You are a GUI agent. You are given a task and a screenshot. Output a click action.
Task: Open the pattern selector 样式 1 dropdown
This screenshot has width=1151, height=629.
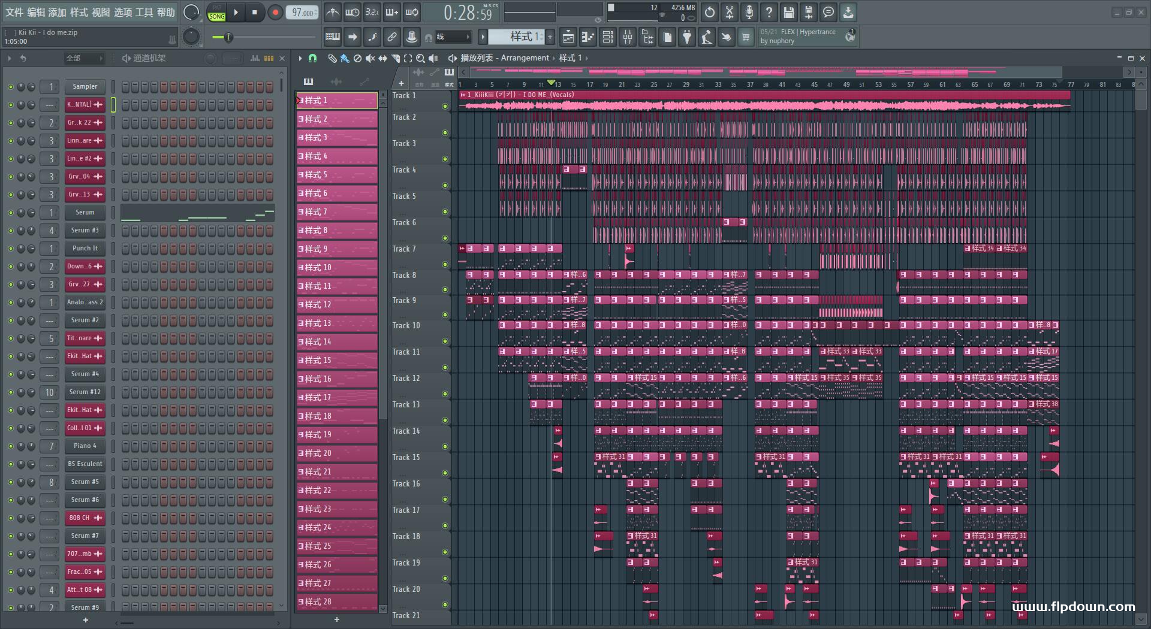click(516, 37)
